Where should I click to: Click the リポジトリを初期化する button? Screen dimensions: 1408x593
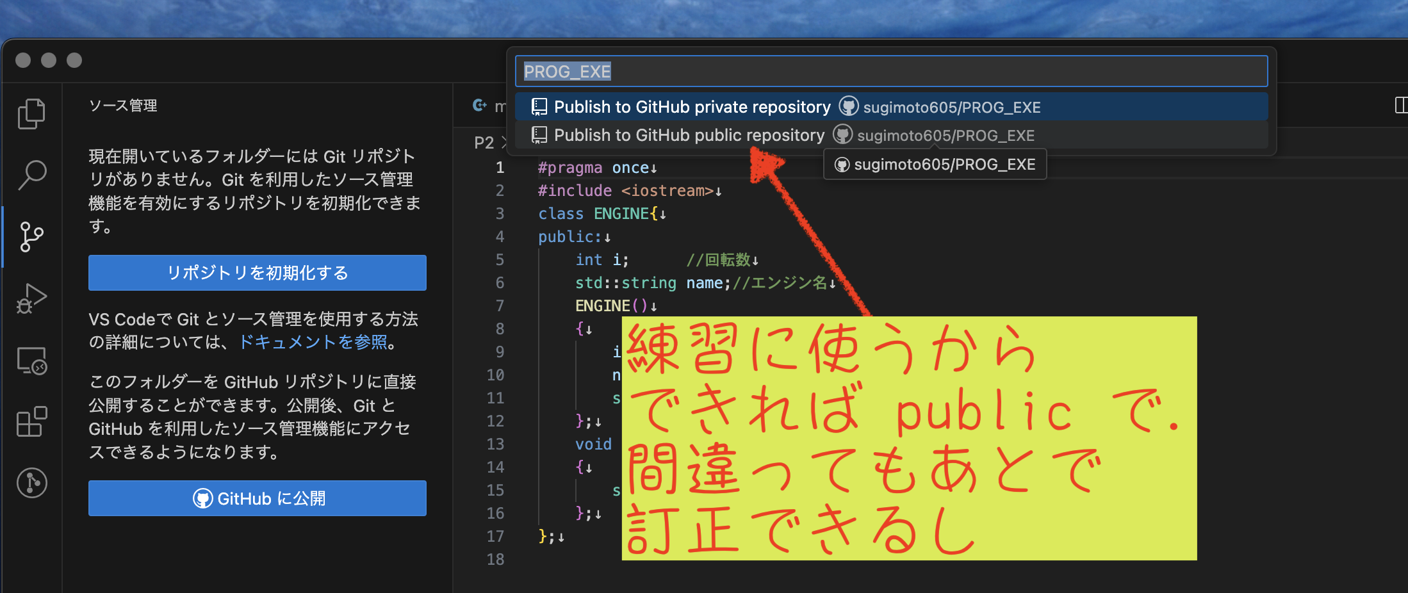point(258,273)
